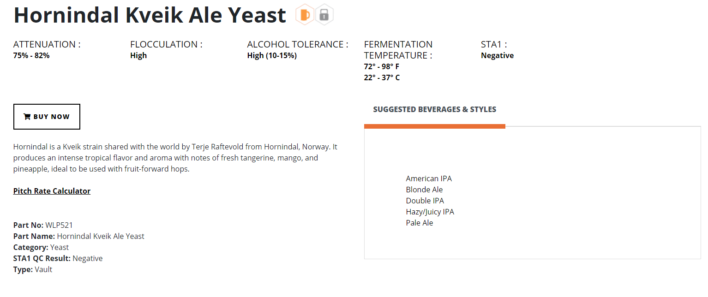Screen dimensions: 708x297
Task: Select Blonde Ale from the styles list
Action: (x=424, y=190)
